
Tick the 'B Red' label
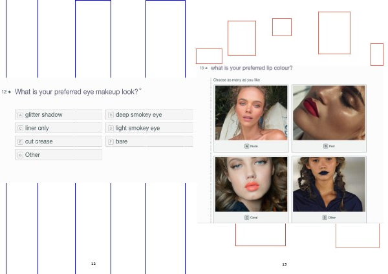pyautogui.click(x=329, y=146)
